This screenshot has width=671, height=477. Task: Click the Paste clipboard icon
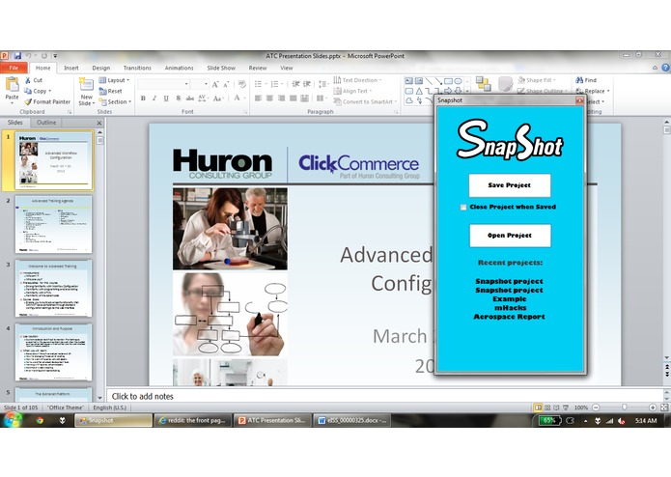[12, 85]
